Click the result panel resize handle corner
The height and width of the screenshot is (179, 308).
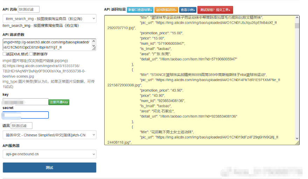(297, 143)
